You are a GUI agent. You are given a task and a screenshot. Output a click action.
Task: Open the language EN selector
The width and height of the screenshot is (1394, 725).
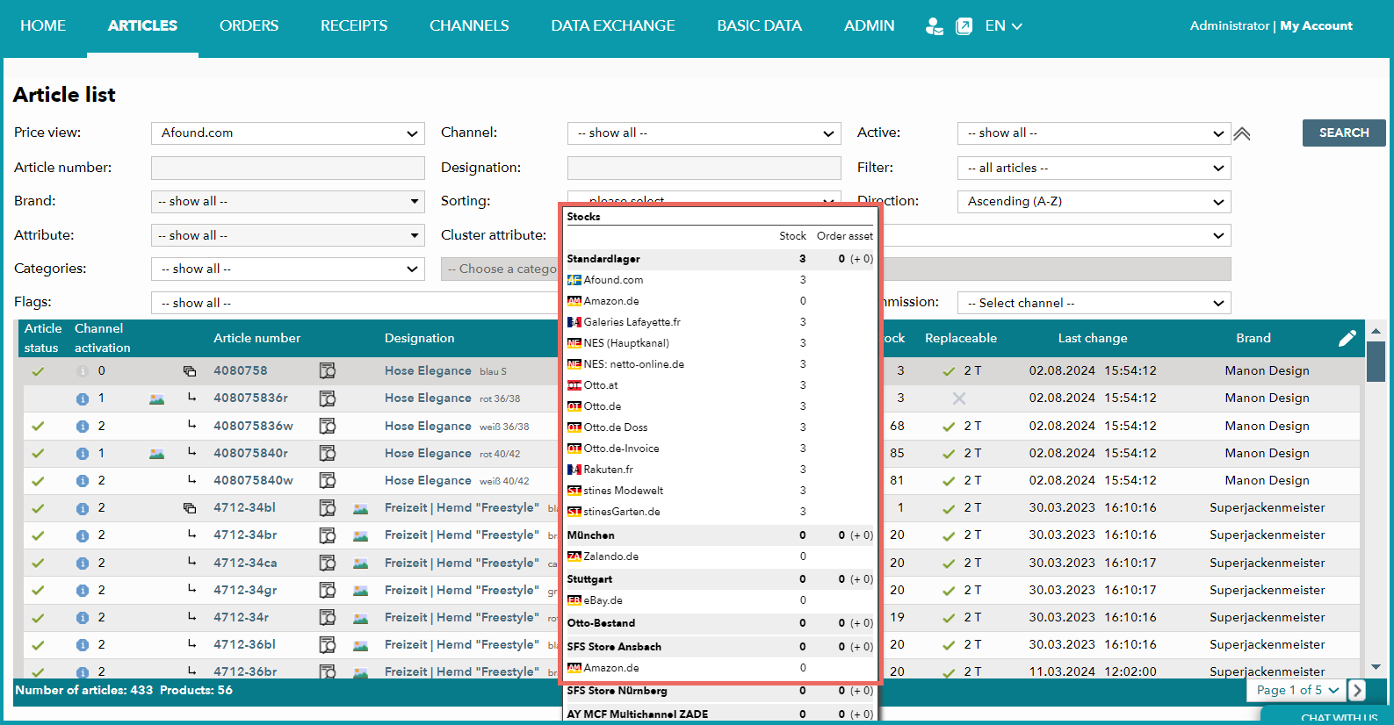pos(1003,26)
